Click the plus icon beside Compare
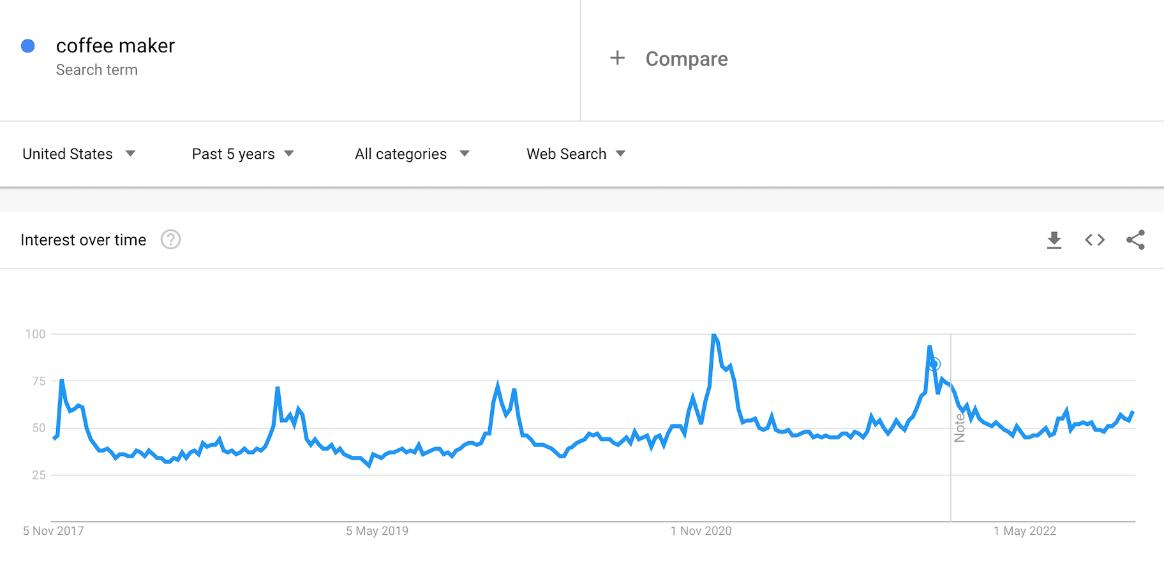The image size is (1164, 568). 617,58
